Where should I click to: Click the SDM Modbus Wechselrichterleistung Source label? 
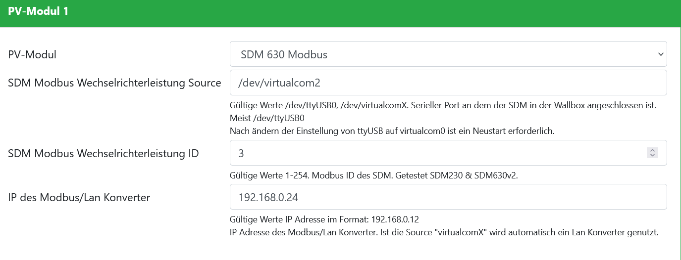(x=114, y=83)
